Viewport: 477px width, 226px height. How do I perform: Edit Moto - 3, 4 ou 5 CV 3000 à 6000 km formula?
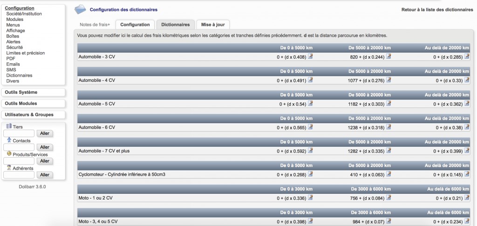click(x=388, y=221)
